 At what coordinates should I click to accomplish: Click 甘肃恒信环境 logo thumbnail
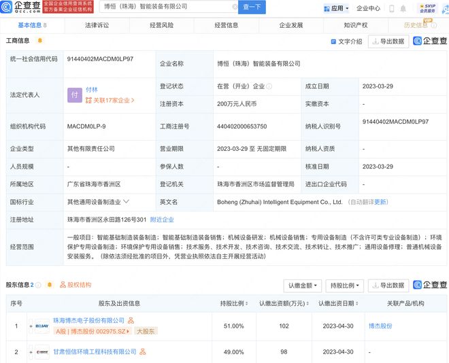(x=42, y=352)
